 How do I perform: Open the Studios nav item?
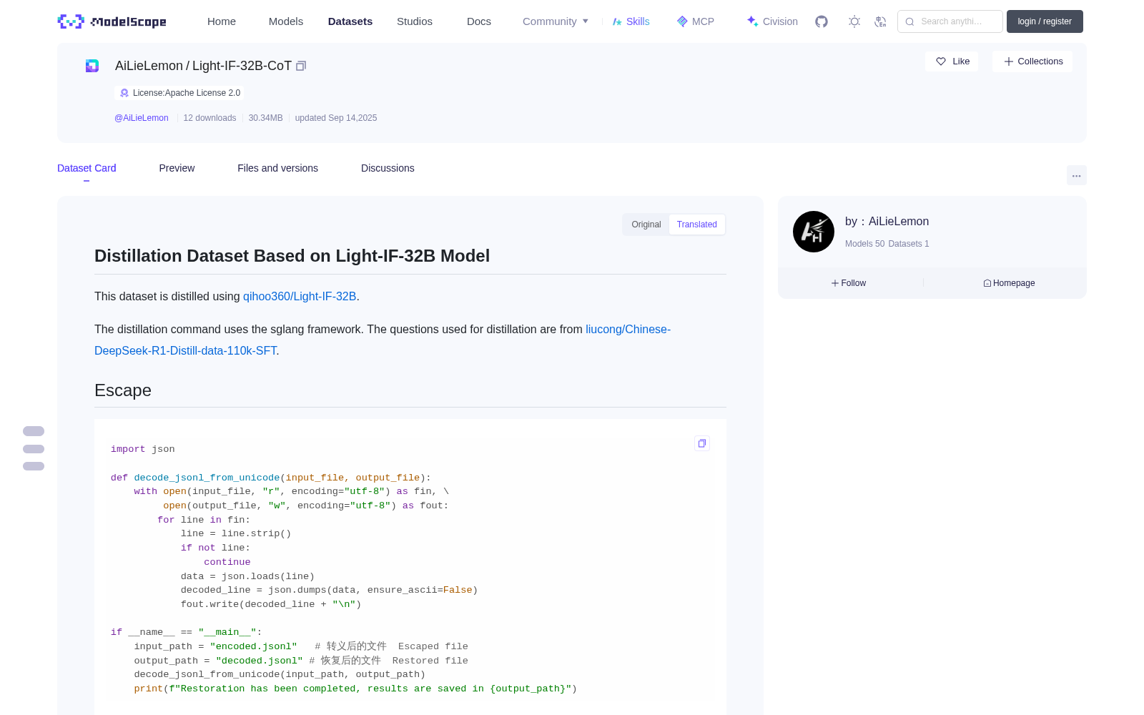point(415,21)
